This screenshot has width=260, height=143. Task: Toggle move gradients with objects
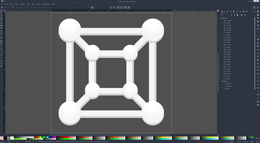pos(125,8)
